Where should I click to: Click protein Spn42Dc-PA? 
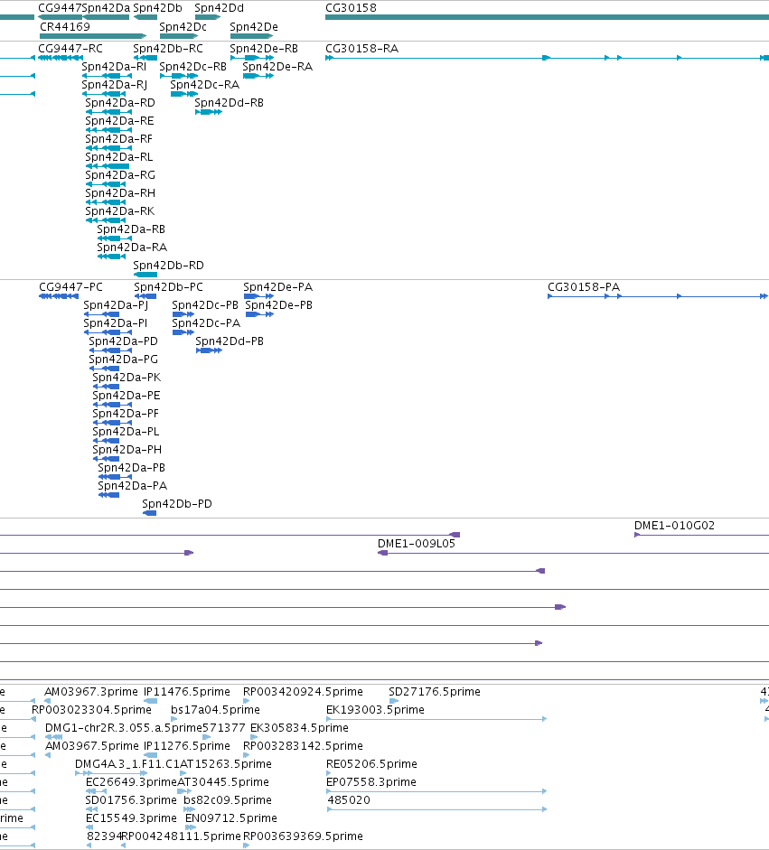pos(206,323)
